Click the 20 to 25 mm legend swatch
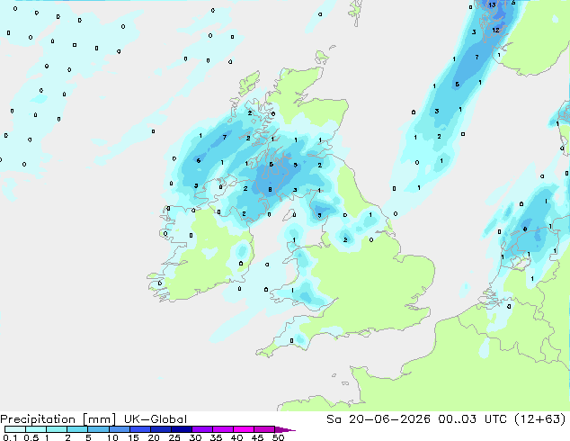The image size is (570, 441). pos(160,429)
